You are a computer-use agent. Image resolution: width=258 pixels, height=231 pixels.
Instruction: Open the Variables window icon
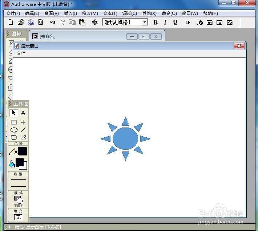coord(219,23)
